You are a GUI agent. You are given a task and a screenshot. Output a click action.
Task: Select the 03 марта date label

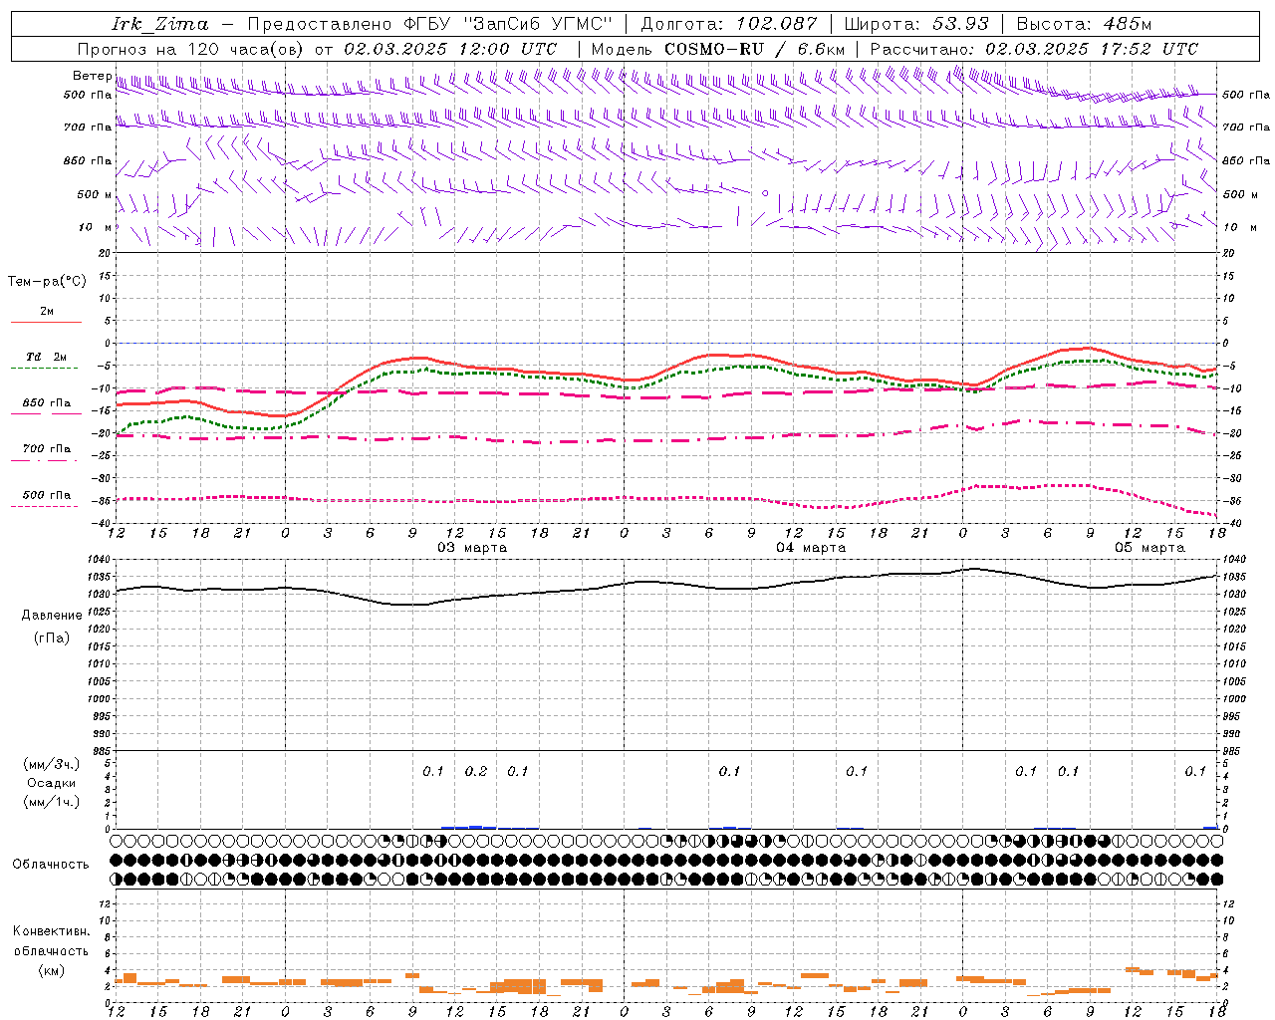coord(472,548)
